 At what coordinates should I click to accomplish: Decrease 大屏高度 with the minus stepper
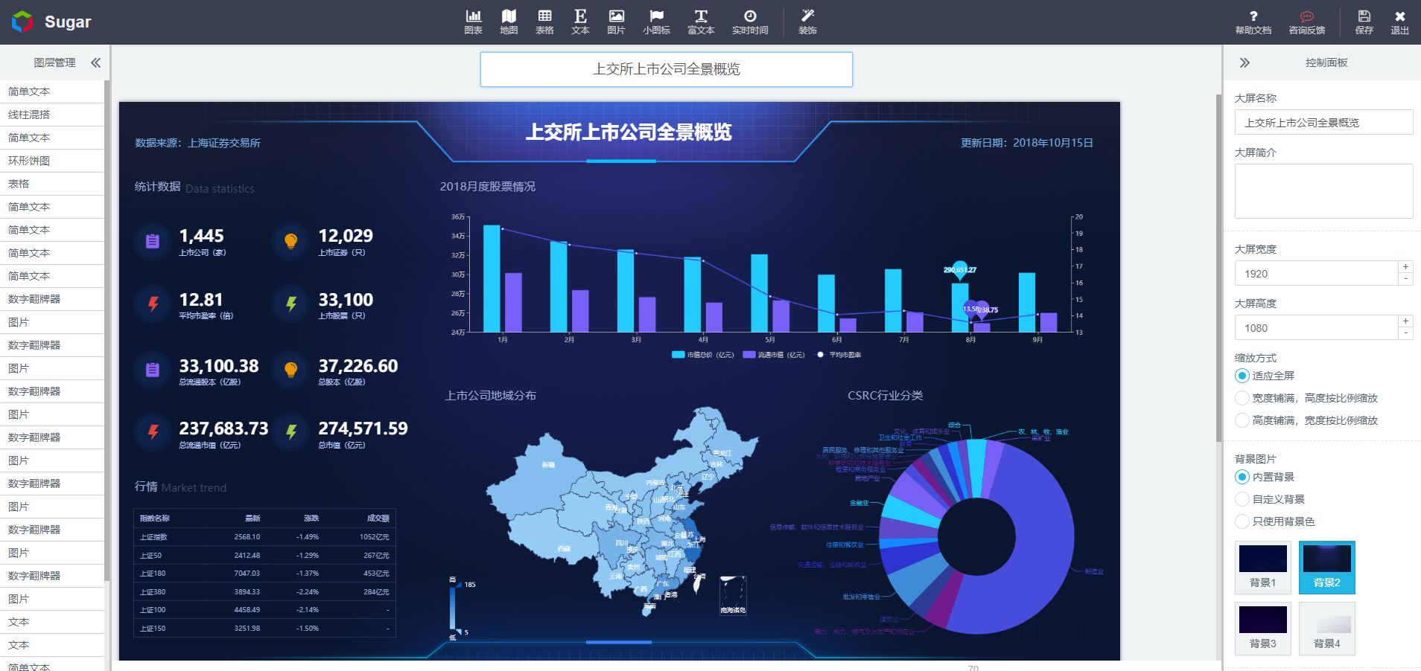tap(1405, 333)
